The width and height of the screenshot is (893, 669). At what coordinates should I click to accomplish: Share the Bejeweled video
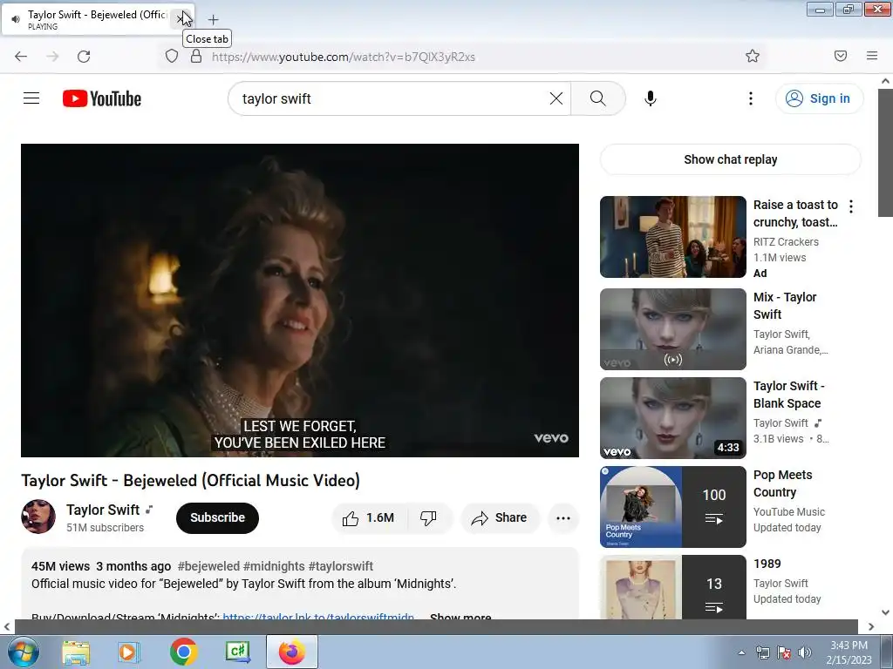pyautogui.click(x=500, y=517)
